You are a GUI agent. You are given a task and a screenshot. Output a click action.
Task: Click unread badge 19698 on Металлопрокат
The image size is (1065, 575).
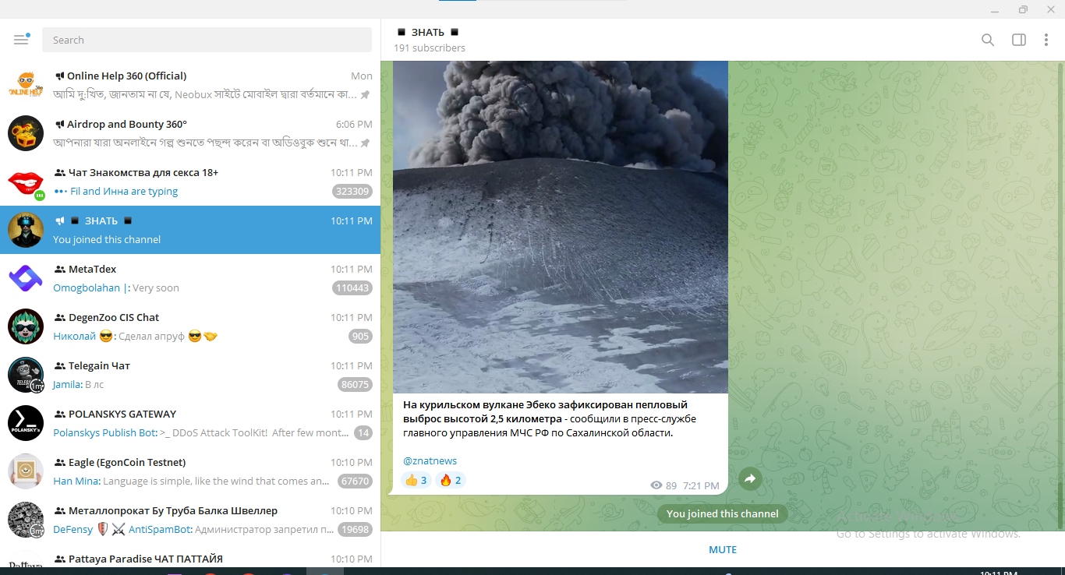pyautogui.click(x=355, y=530)
